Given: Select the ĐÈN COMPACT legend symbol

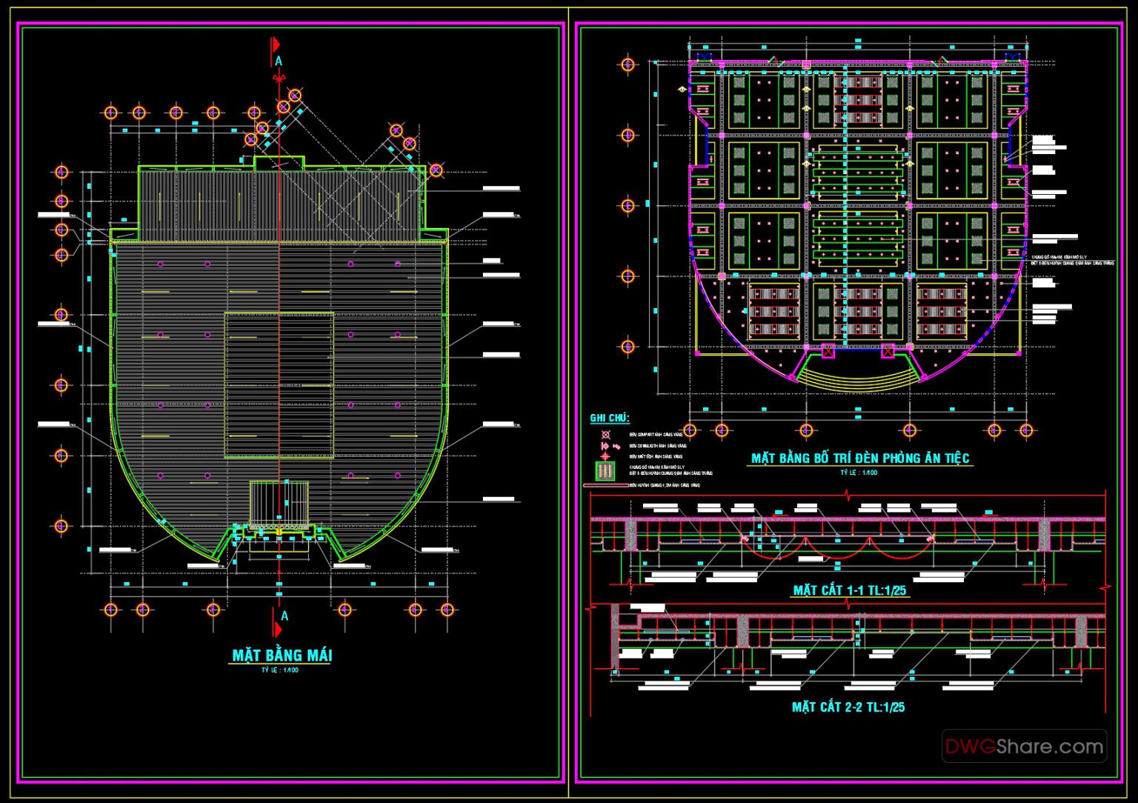Looking at the screenshot, I should pyautogui.click(x=605, y=435).
